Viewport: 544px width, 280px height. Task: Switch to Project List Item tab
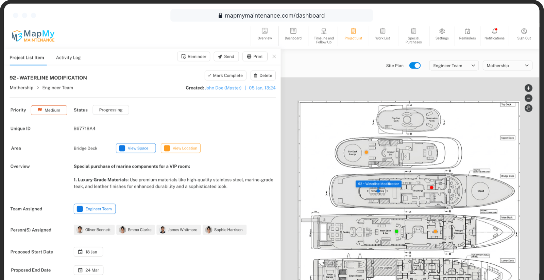tap(27, 57)
